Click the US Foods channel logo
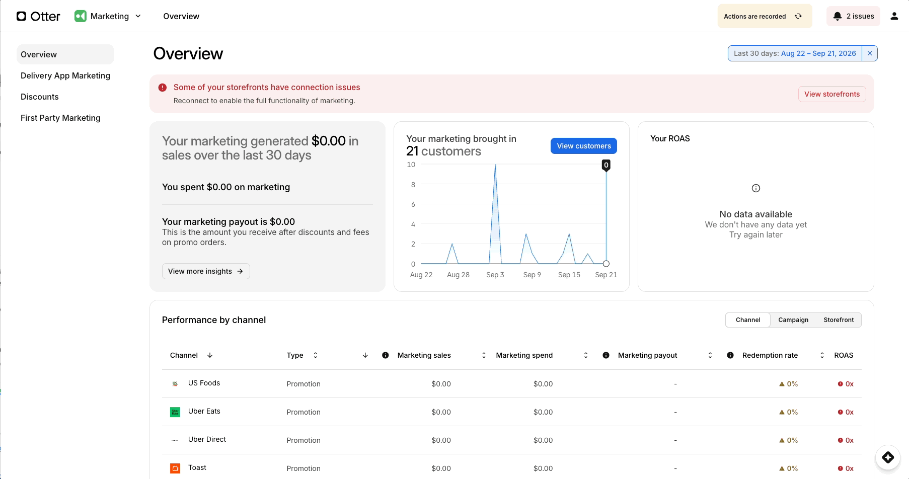 pyautogui.click(x=175, y=383)
